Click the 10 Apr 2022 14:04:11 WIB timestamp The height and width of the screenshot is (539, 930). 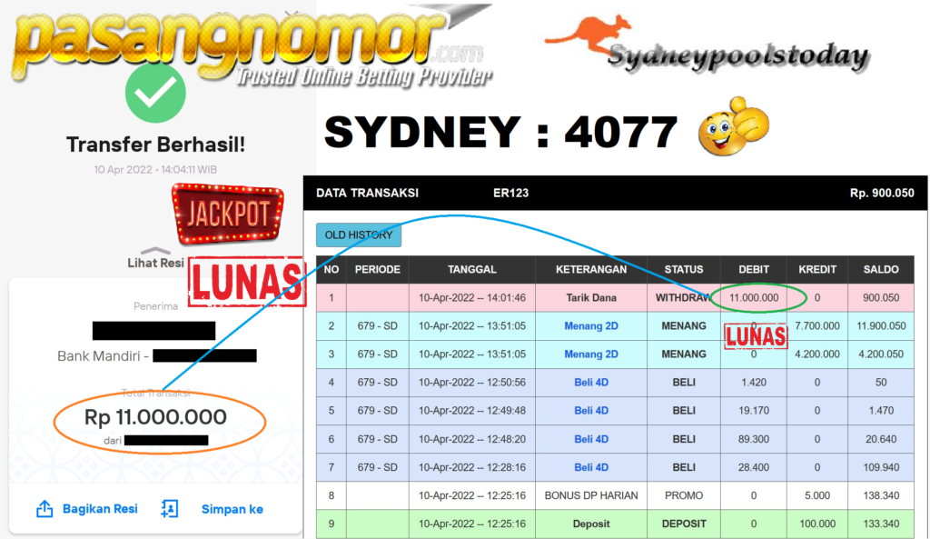155,170
